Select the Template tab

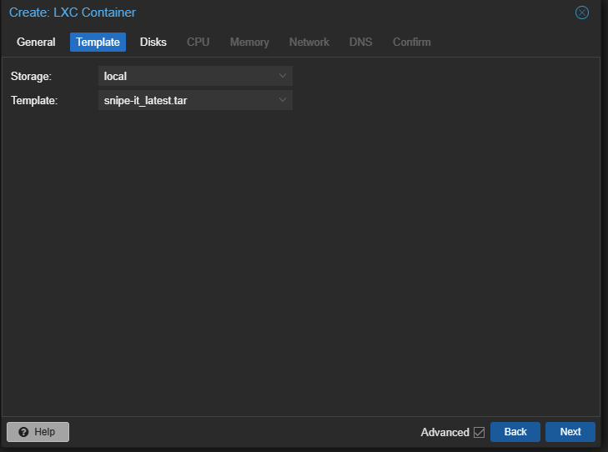[x=98, y=42]
